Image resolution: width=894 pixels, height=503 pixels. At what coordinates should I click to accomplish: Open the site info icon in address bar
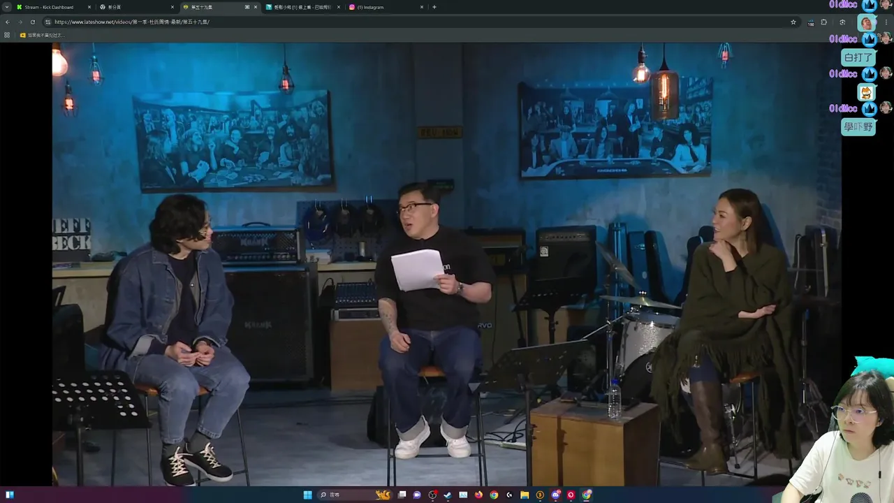47,22
